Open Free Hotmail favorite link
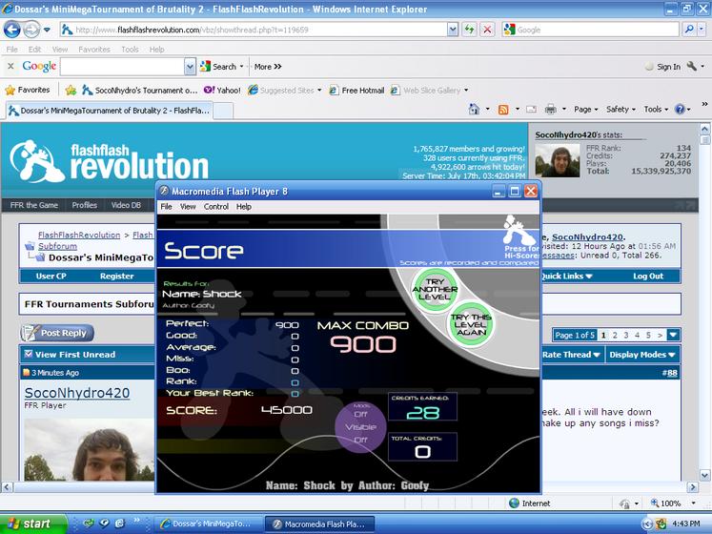This screenshot has height=534, width=712. (x=356, y=90)
